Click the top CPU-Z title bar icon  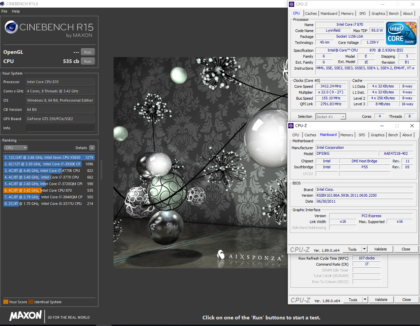292,4
